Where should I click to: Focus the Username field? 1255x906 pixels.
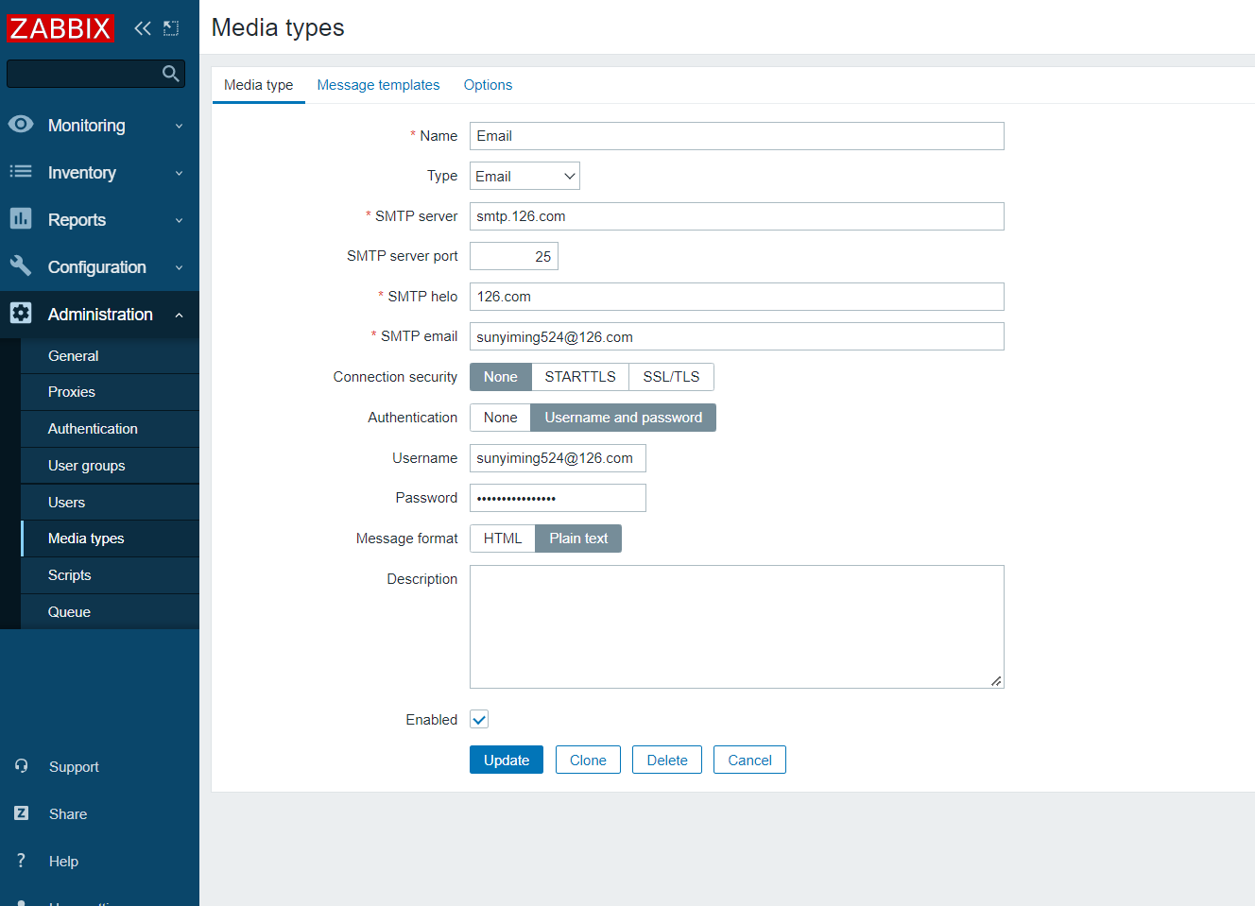pyautogui.click(x=558, y=458)
